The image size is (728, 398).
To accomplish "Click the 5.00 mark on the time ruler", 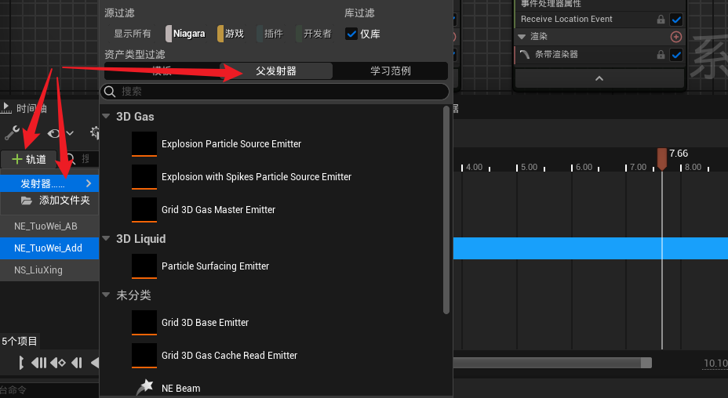I will pos(529,167).
